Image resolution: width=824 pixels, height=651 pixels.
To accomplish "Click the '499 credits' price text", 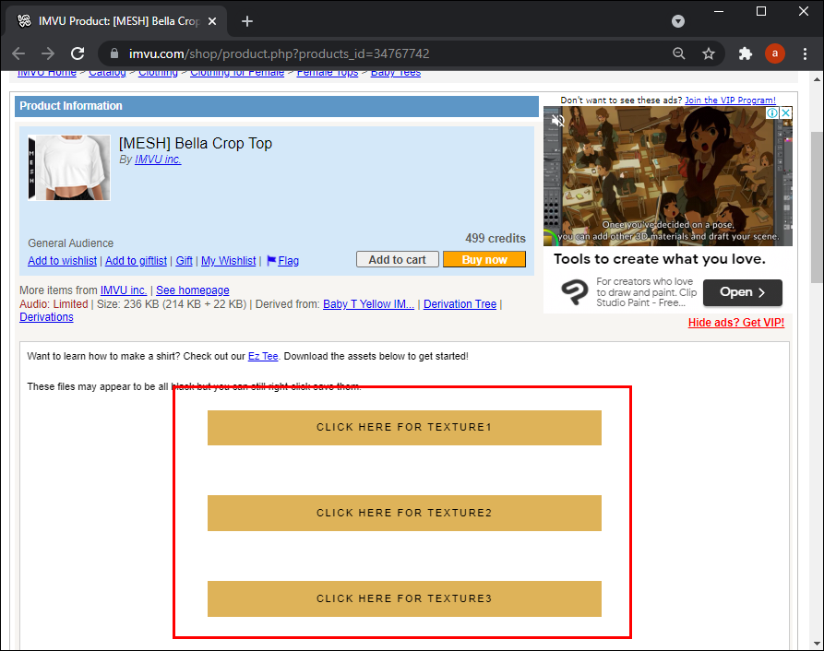I will [495, 238].
